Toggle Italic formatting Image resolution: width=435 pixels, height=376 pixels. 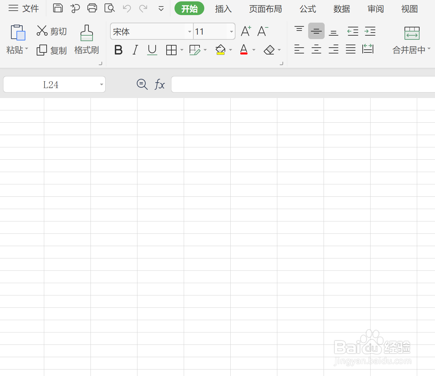point(135,50)
